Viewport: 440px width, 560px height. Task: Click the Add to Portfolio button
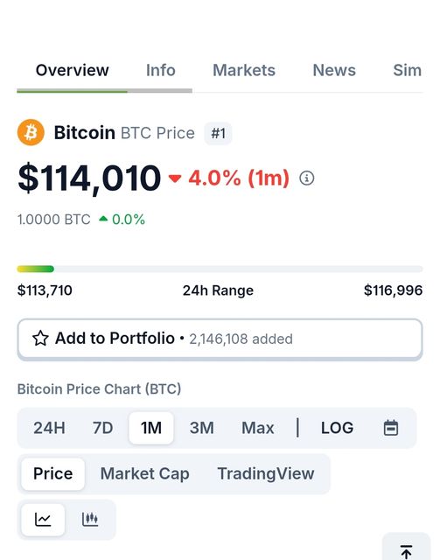[220, 339]
